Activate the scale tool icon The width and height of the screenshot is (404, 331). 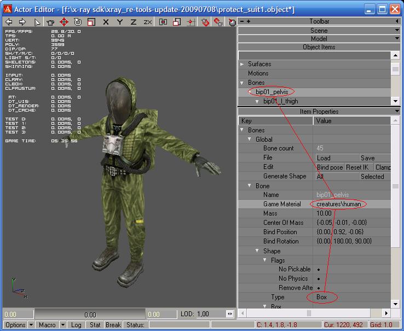(91, 22)
